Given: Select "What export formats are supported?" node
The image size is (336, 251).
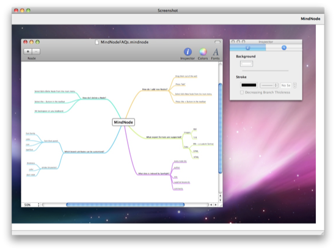Looking at the screenshot, I should pyautogui.click(x=164, y=137).
